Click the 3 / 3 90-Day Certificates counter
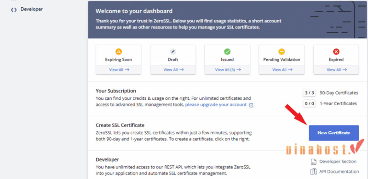368x179 pixels. point(309,93)
